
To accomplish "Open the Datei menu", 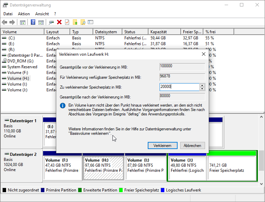I will click(8, 14).
